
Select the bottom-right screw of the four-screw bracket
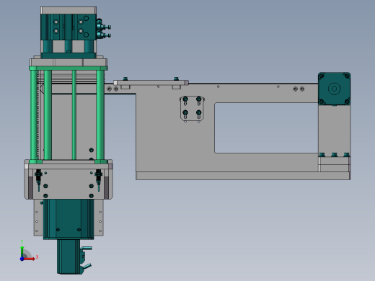coord(198,112)
